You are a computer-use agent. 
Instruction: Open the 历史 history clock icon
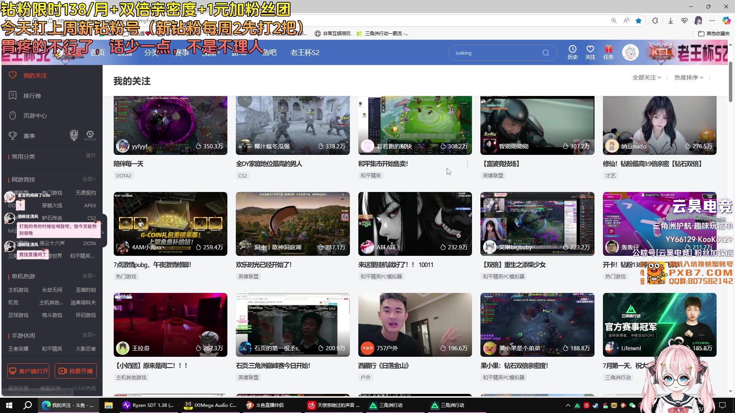click(572, 52)
